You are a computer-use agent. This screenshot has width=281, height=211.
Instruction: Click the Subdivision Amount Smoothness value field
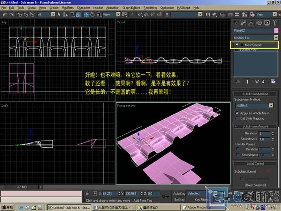click(x=265, y=139)
